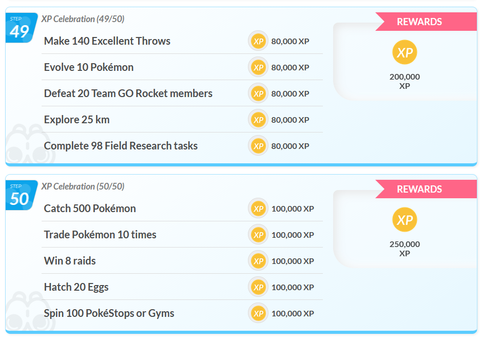
Task: Click XP icon beside Complete 98 Field Research tasks
Action: click(x=258, y=146)
